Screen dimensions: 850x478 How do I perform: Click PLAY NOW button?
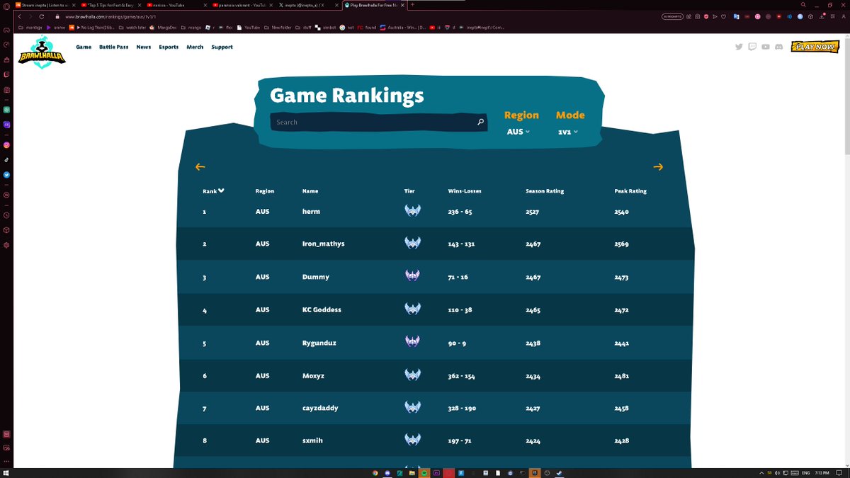click(815, 47)
